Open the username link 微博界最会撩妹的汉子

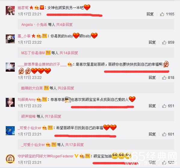click(x=42, y=64)
